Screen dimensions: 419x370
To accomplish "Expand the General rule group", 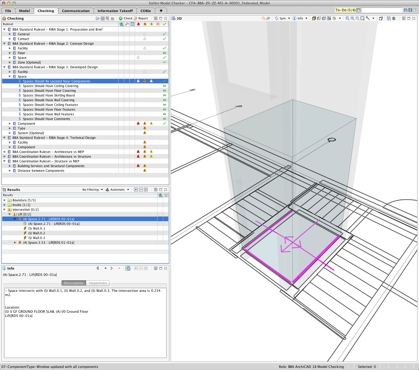I will pos(10,34).
